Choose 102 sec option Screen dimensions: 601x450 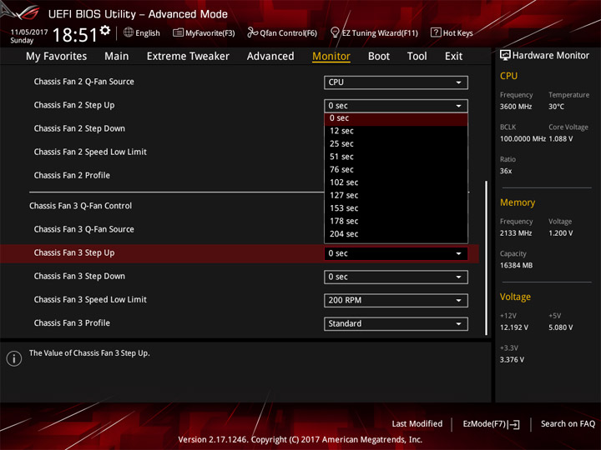pyautogui.click(x=396, y=182)
